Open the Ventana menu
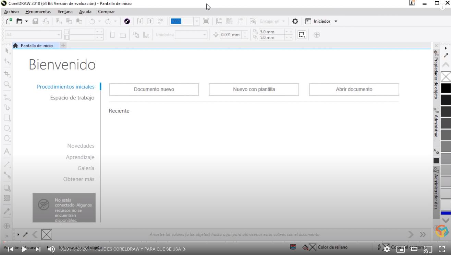This screenshot has height=255, width=451. pyautogui.click(x=65, y=12)
